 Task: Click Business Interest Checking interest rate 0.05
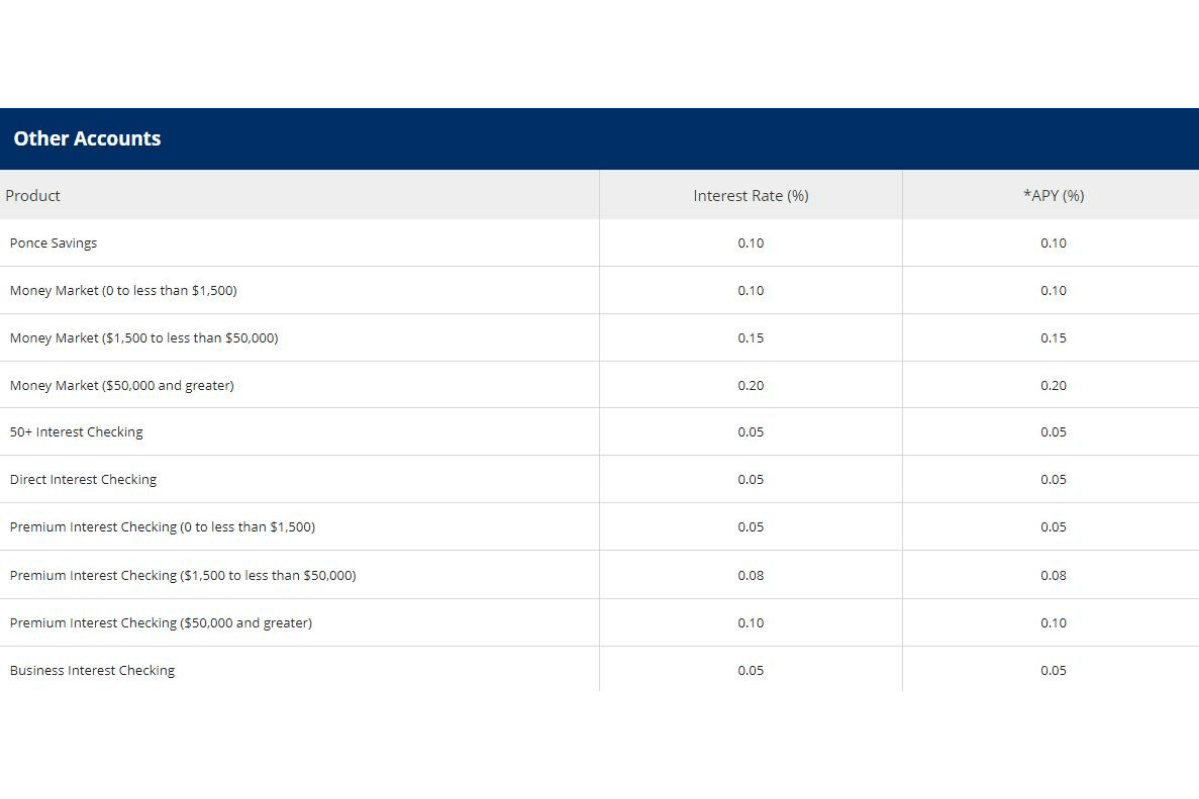tap(751, 671)
